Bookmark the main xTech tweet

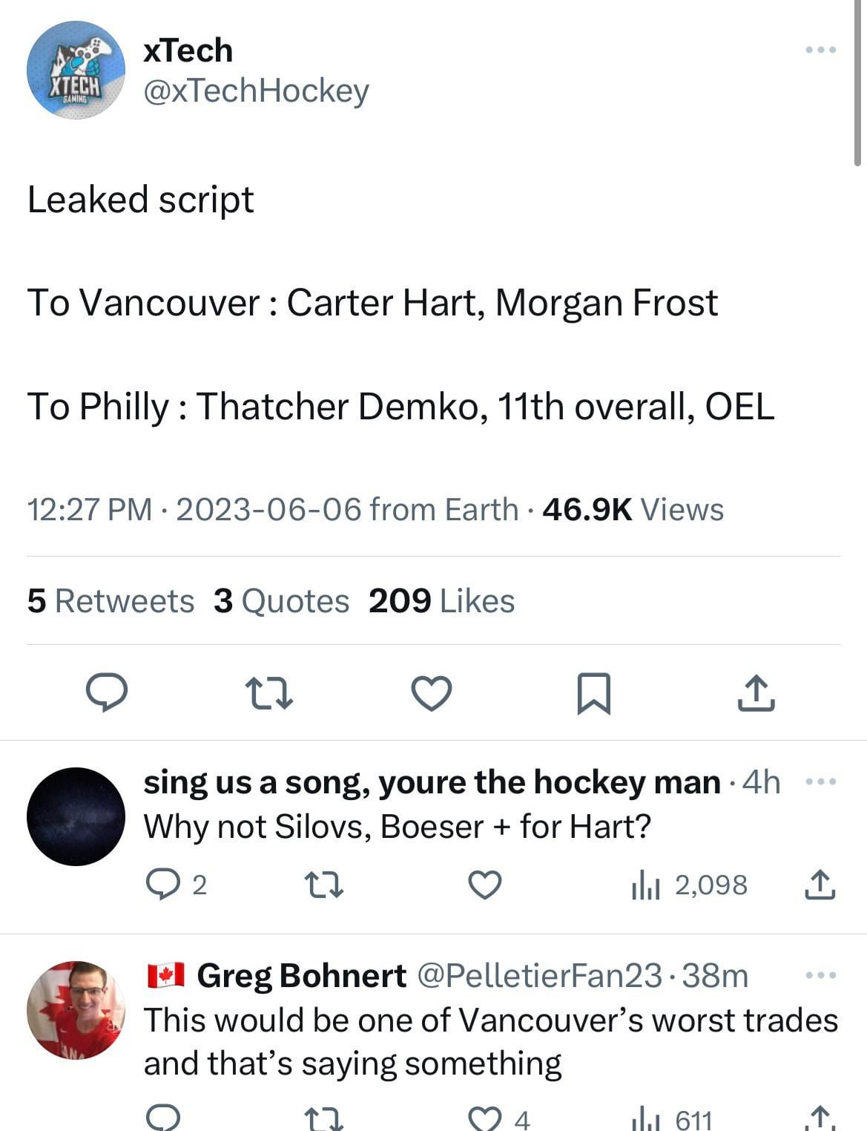point(593,693)
